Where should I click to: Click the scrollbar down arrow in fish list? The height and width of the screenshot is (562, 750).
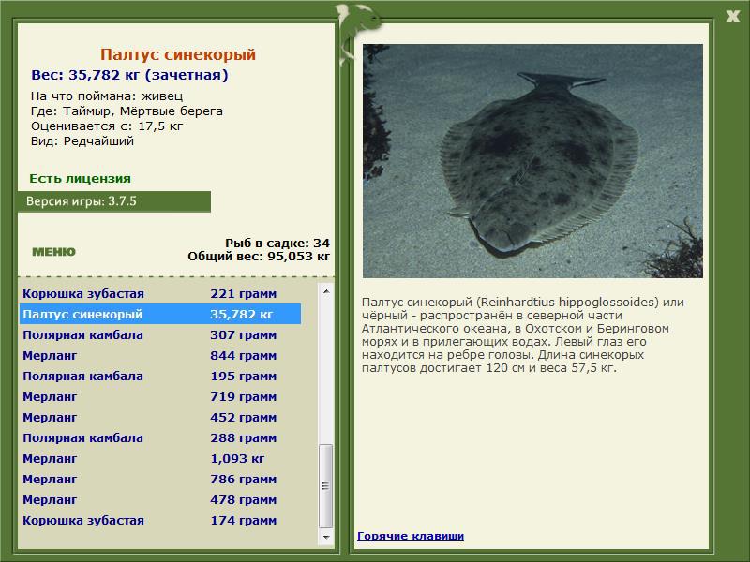point(326,537)
